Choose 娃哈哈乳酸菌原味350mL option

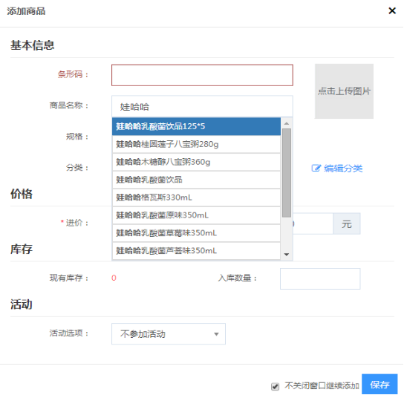pyautogui.click(x=196, y=215)
